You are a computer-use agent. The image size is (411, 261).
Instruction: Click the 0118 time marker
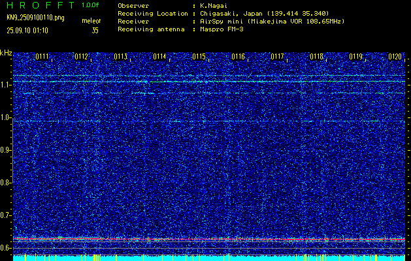[x=317, y=57]
